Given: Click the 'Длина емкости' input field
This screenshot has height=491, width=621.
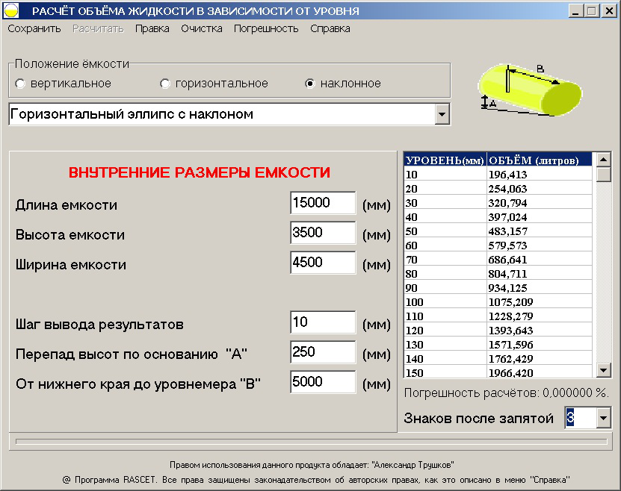Looking at the screenshot, I should tap(323, 203).
